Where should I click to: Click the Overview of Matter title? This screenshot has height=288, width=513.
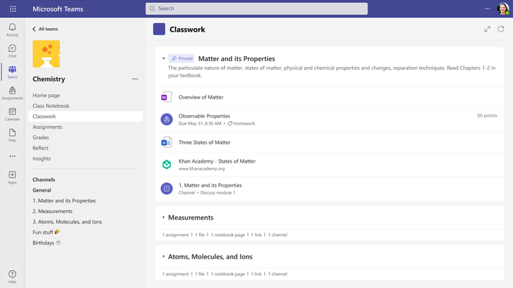(x=201, y=97)
